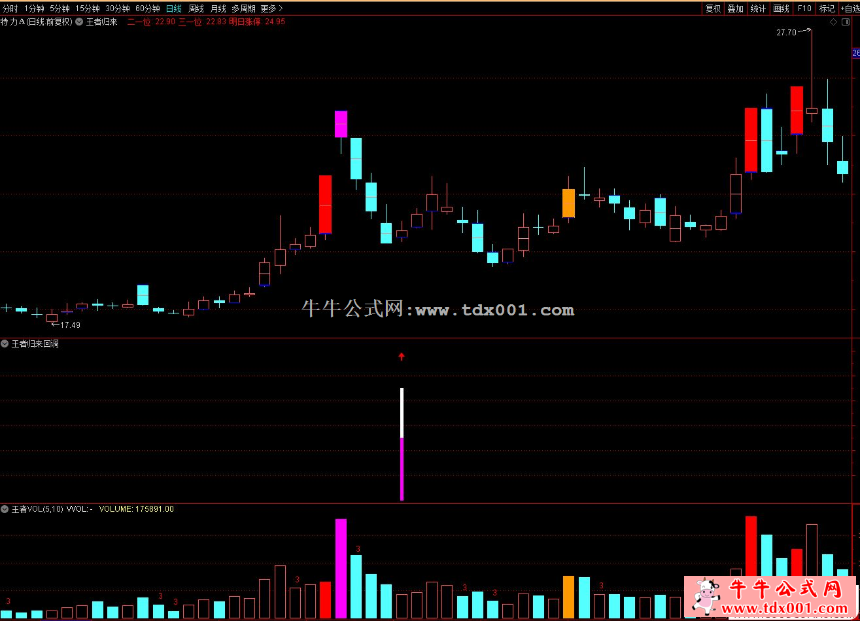Image resolution: width=860 pixels, height=621 pixels.
Task: Open the 统计 statistics tool
Action: 758,9
